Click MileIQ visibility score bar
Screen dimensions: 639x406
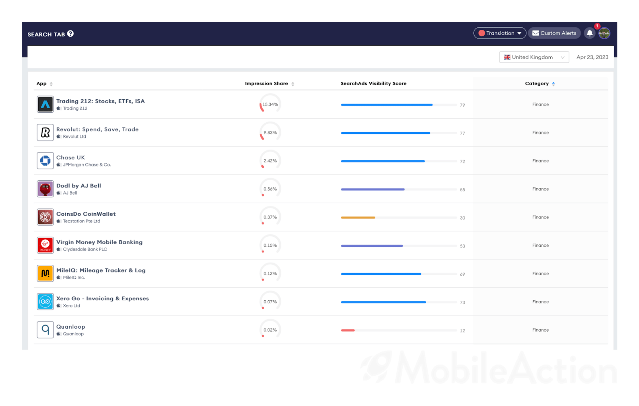point(399,274)
